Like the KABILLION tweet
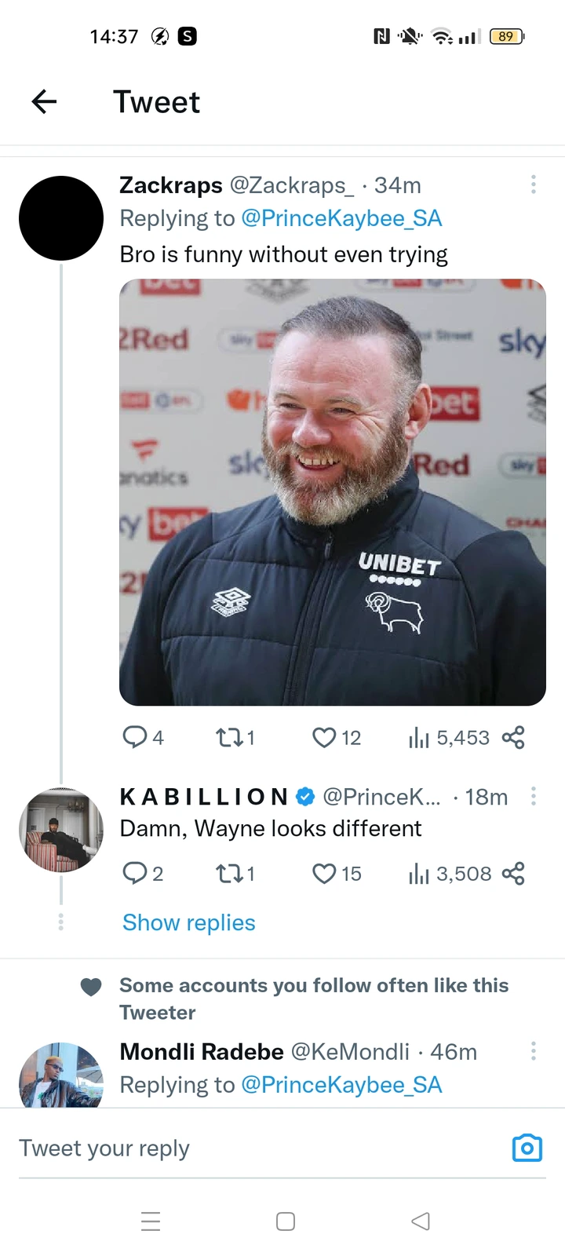 pos(324,873)
